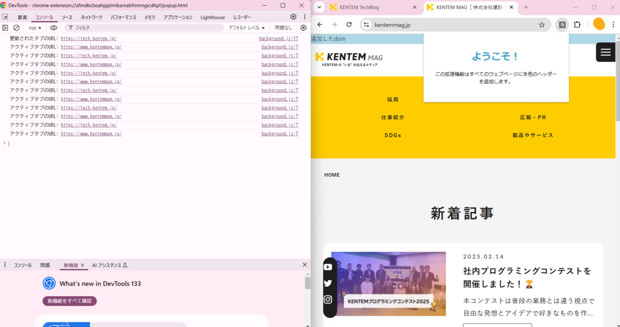Click the 問題なし issues button
Image resolution: width=620 pixels, height=327 pixels.
click(x=283, y=28)
